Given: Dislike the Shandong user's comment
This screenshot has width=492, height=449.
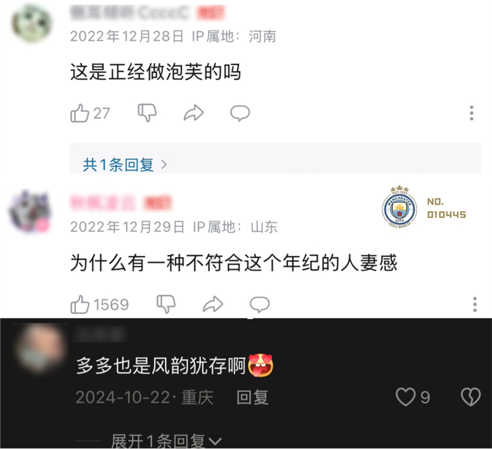Looking at the screenshot, I should pyautogui.click(x=166, y=304).
